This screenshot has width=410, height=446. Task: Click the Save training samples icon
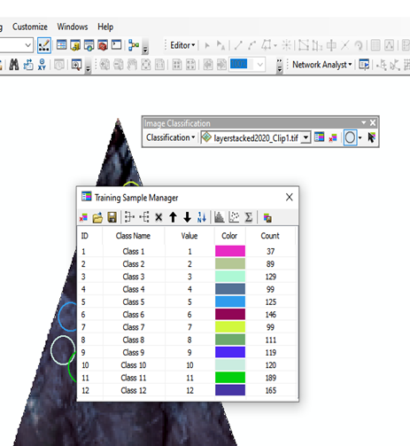pyautogui.click(x=112, y=217)
